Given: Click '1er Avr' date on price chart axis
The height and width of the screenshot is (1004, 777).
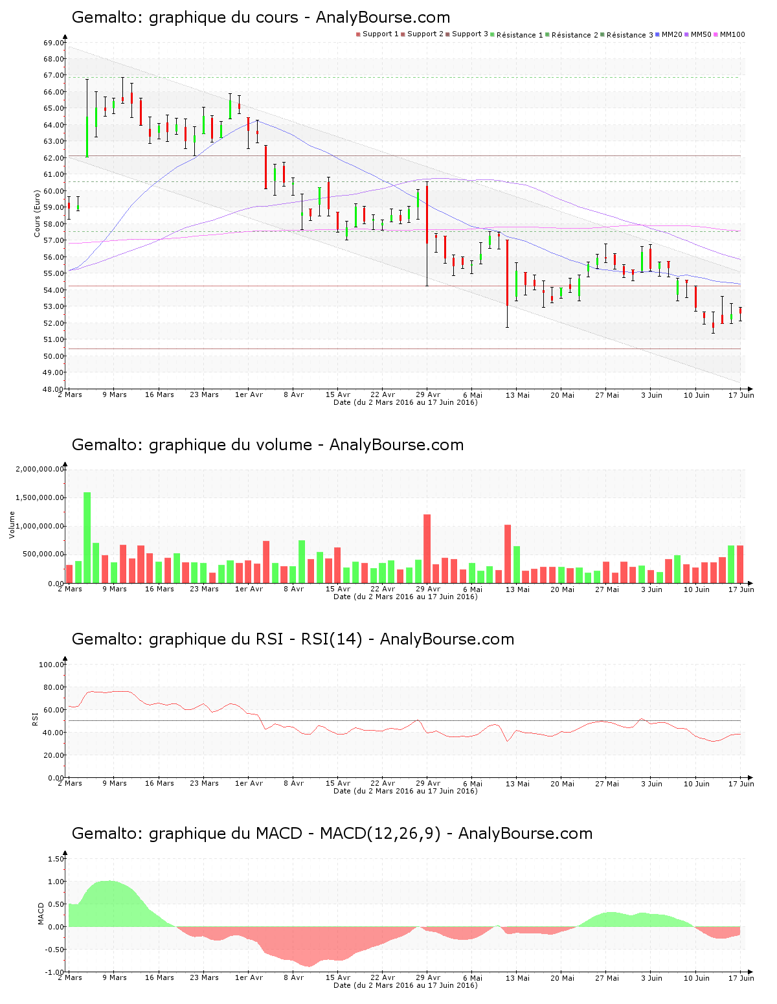Looking at the screenshot, I should pyautogui.click(x=249, y=394).
